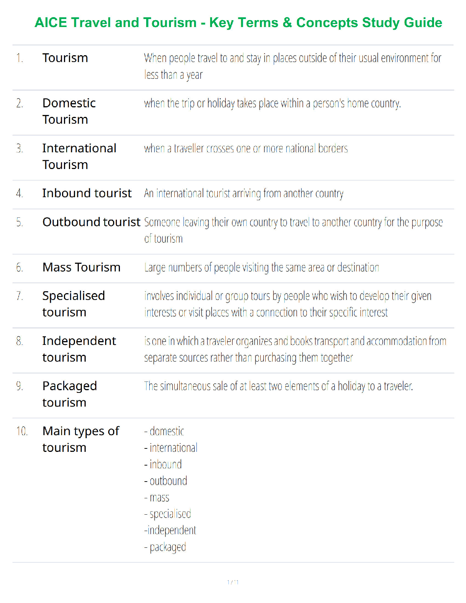
Task: Select the "Domestic Tourism" term
Action: [x=69, y=111]
